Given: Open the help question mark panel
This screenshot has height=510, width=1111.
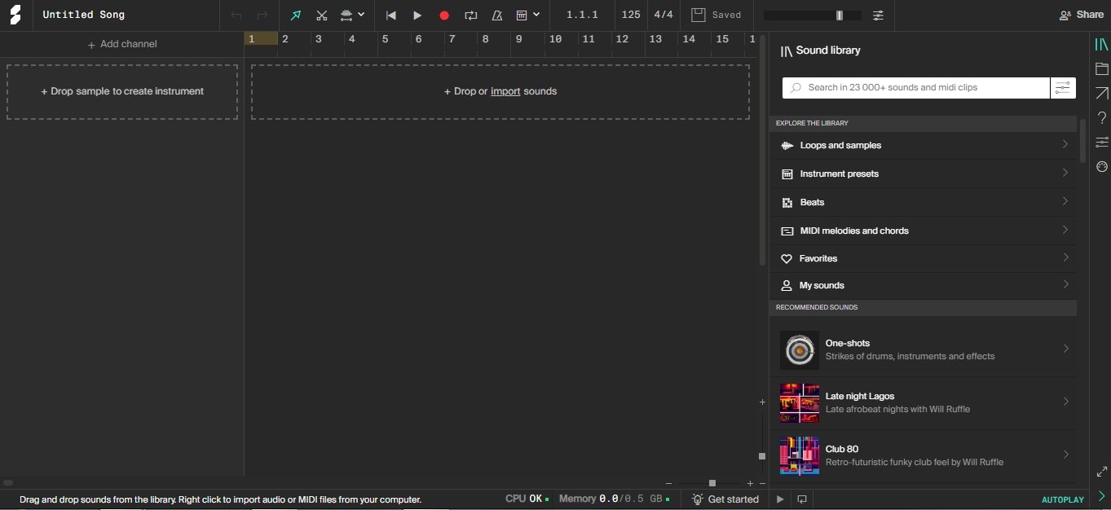Looking at the screenshot, I should [x=1102, y=118].
